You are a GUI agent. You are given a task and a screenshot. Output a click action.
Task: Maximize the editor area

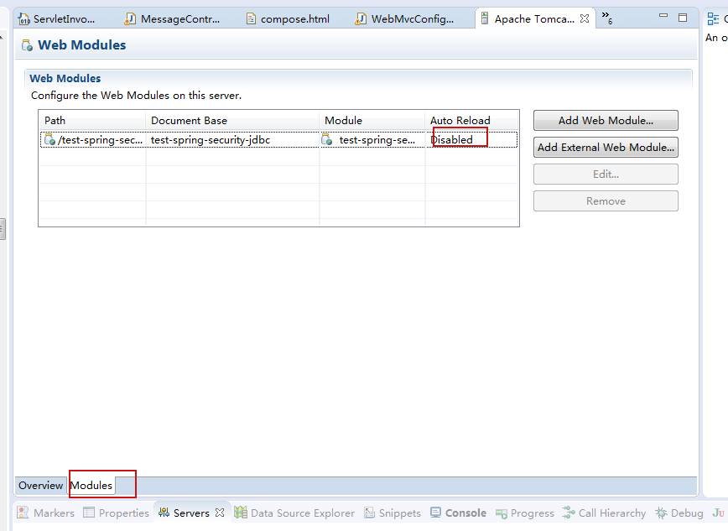point(683,18)
